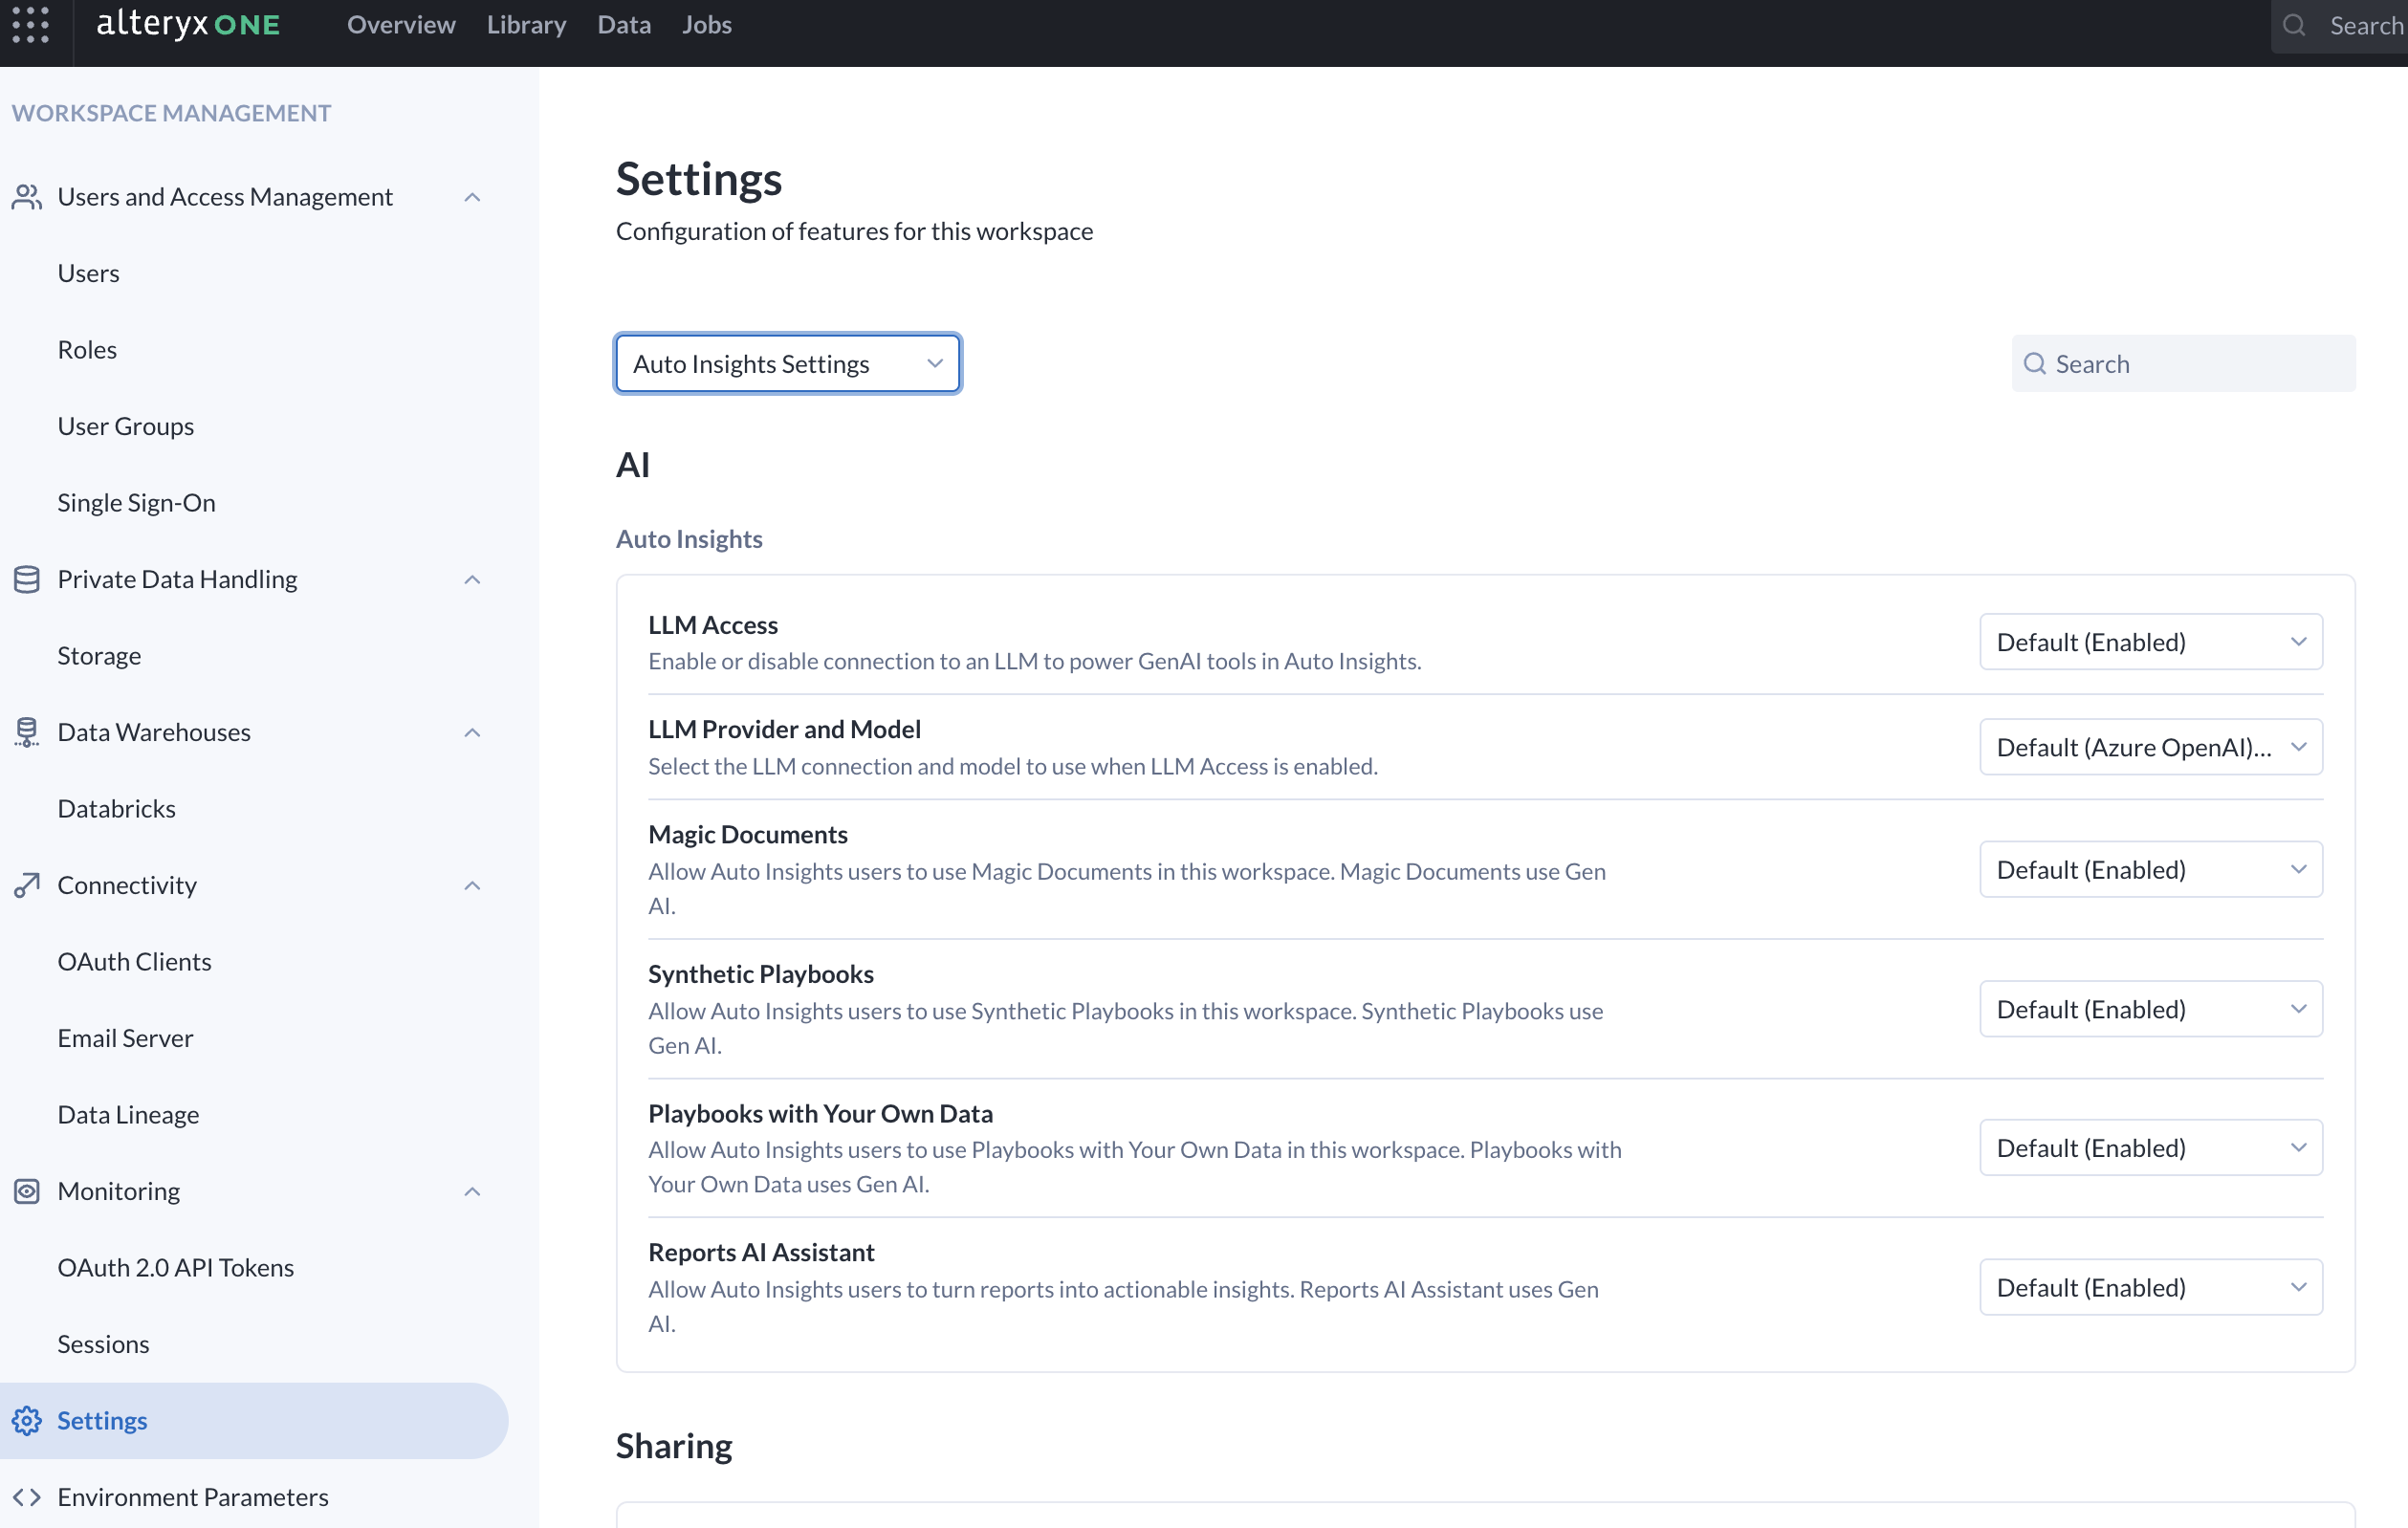Open the app launcher grid icon
Image resolution: width=2408 pixels, height=1528 pixels.
(30, 27)
